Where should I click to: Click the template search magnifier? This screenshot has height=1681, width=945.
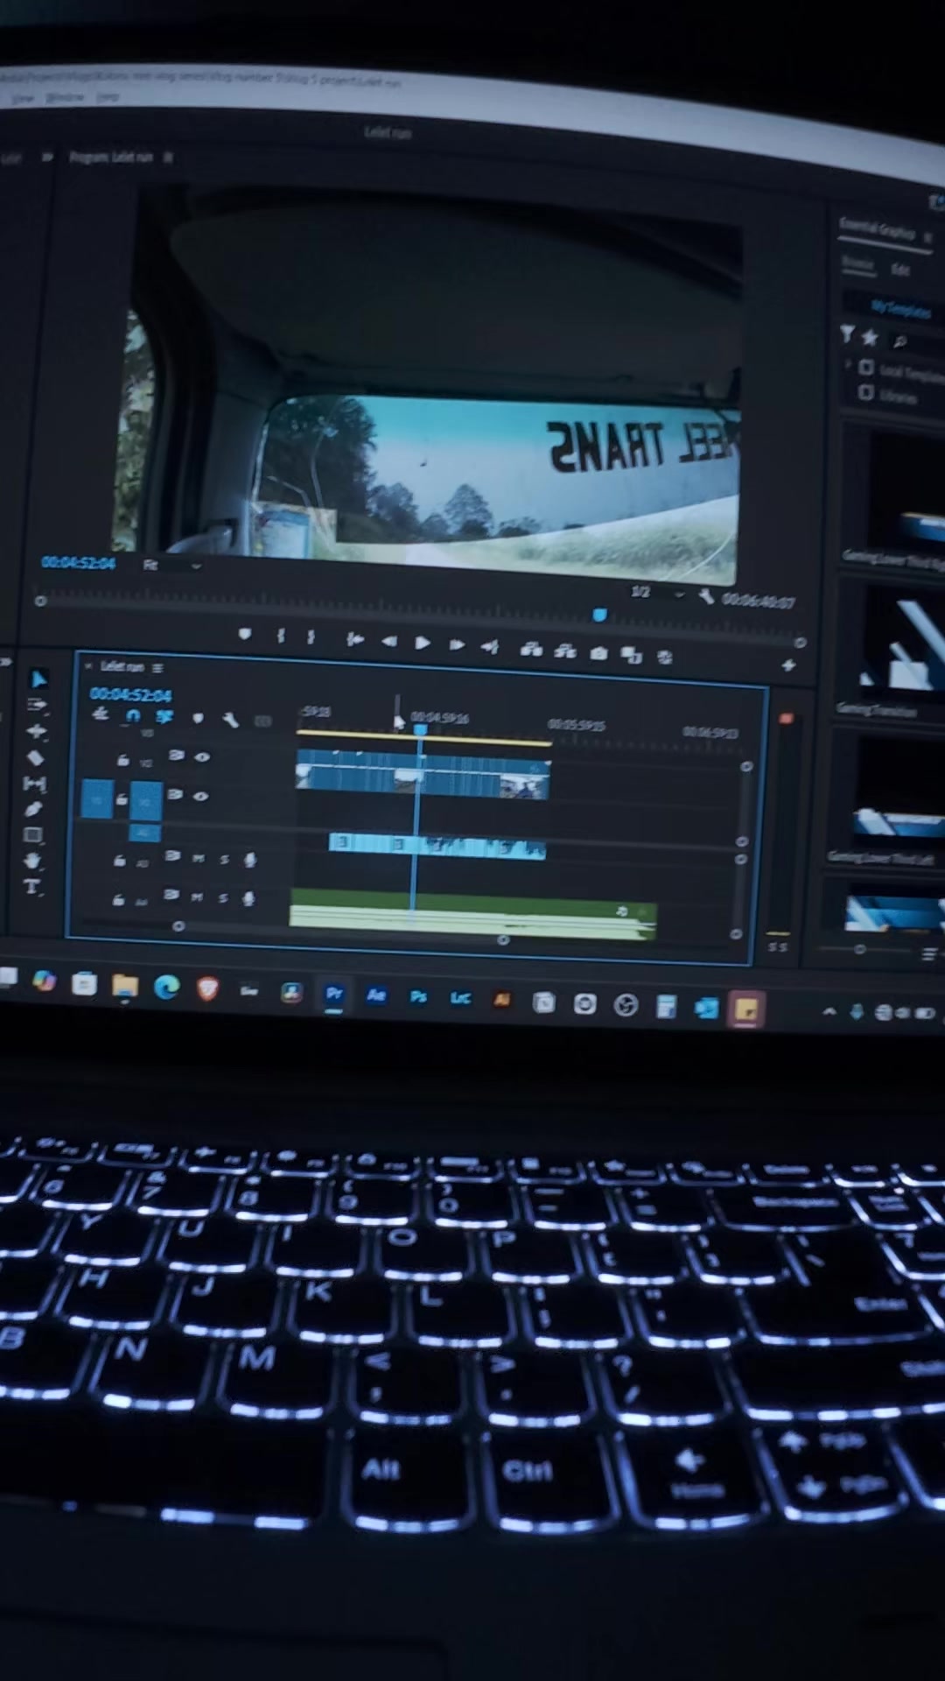[899, 341]
